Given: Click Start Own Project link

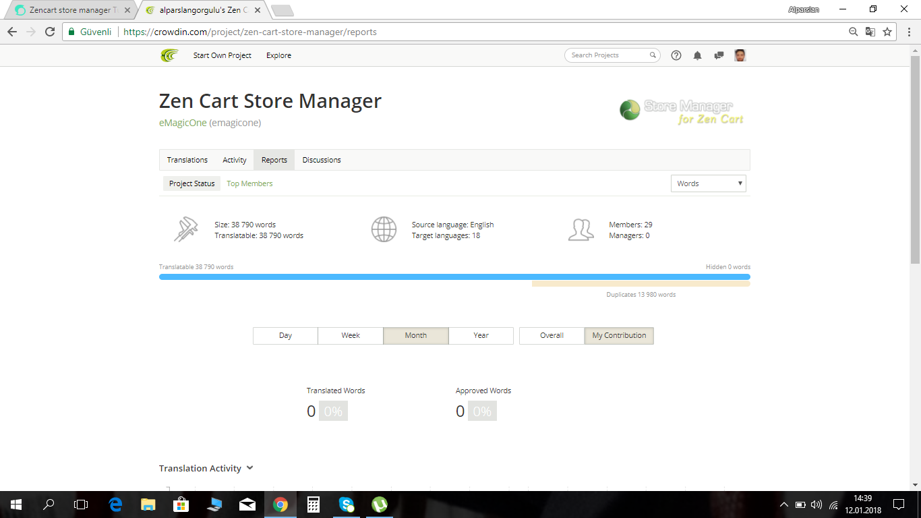Looking at the screenshot, I should tap(222, 55).
